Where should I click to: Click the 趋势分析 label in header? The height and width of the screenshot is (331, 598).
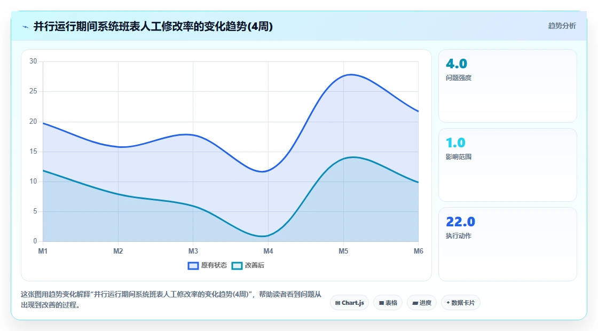562,26
